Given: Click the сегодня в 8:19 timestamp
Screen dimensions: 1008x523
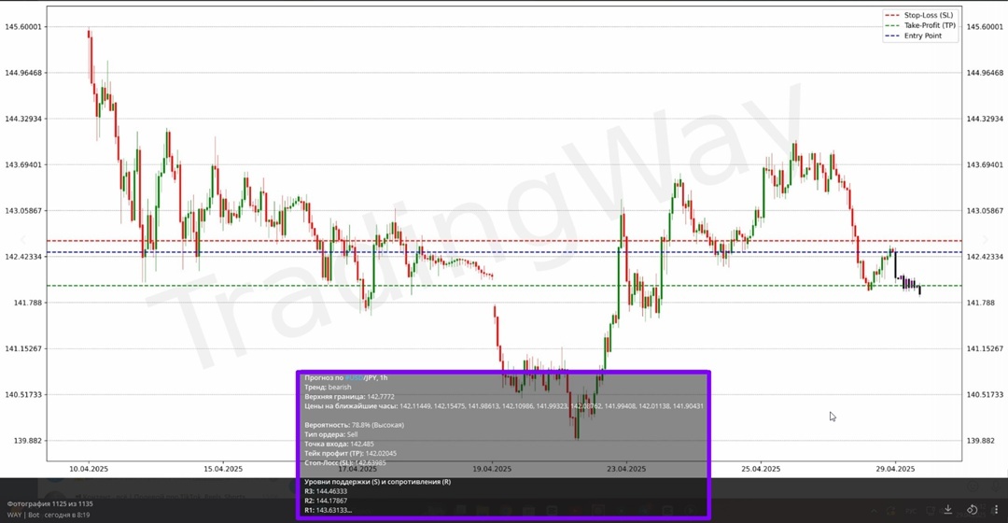Looking at the screenshot, I should tap(67, 516).
